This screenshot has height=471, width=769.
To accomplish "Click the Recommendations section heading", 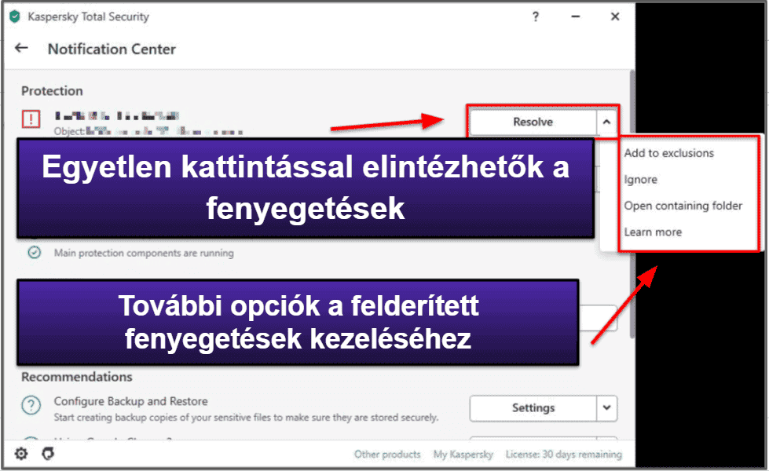I will pyautogui.click(x=76, y=377).
